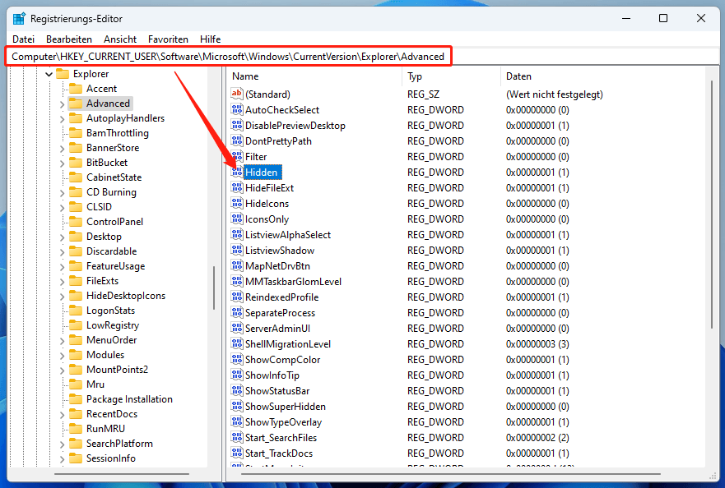Select the Filter value name

tap(256, 157)
